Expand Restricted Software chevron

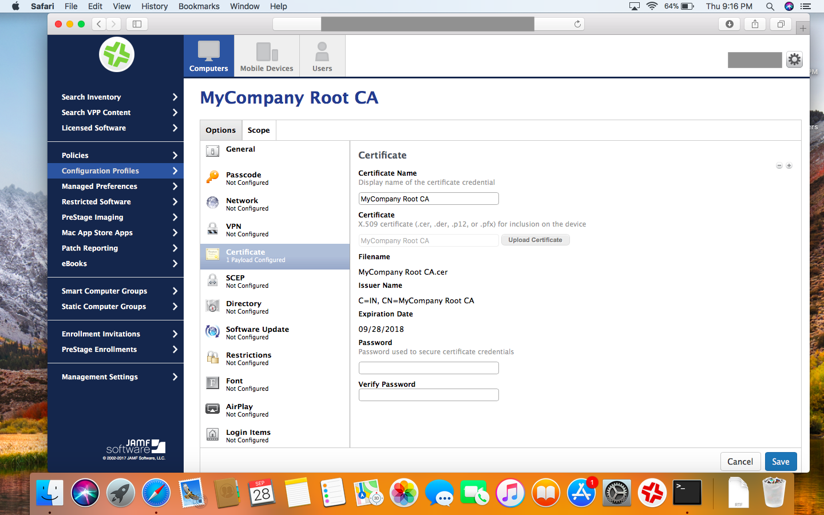pos(175,202)
